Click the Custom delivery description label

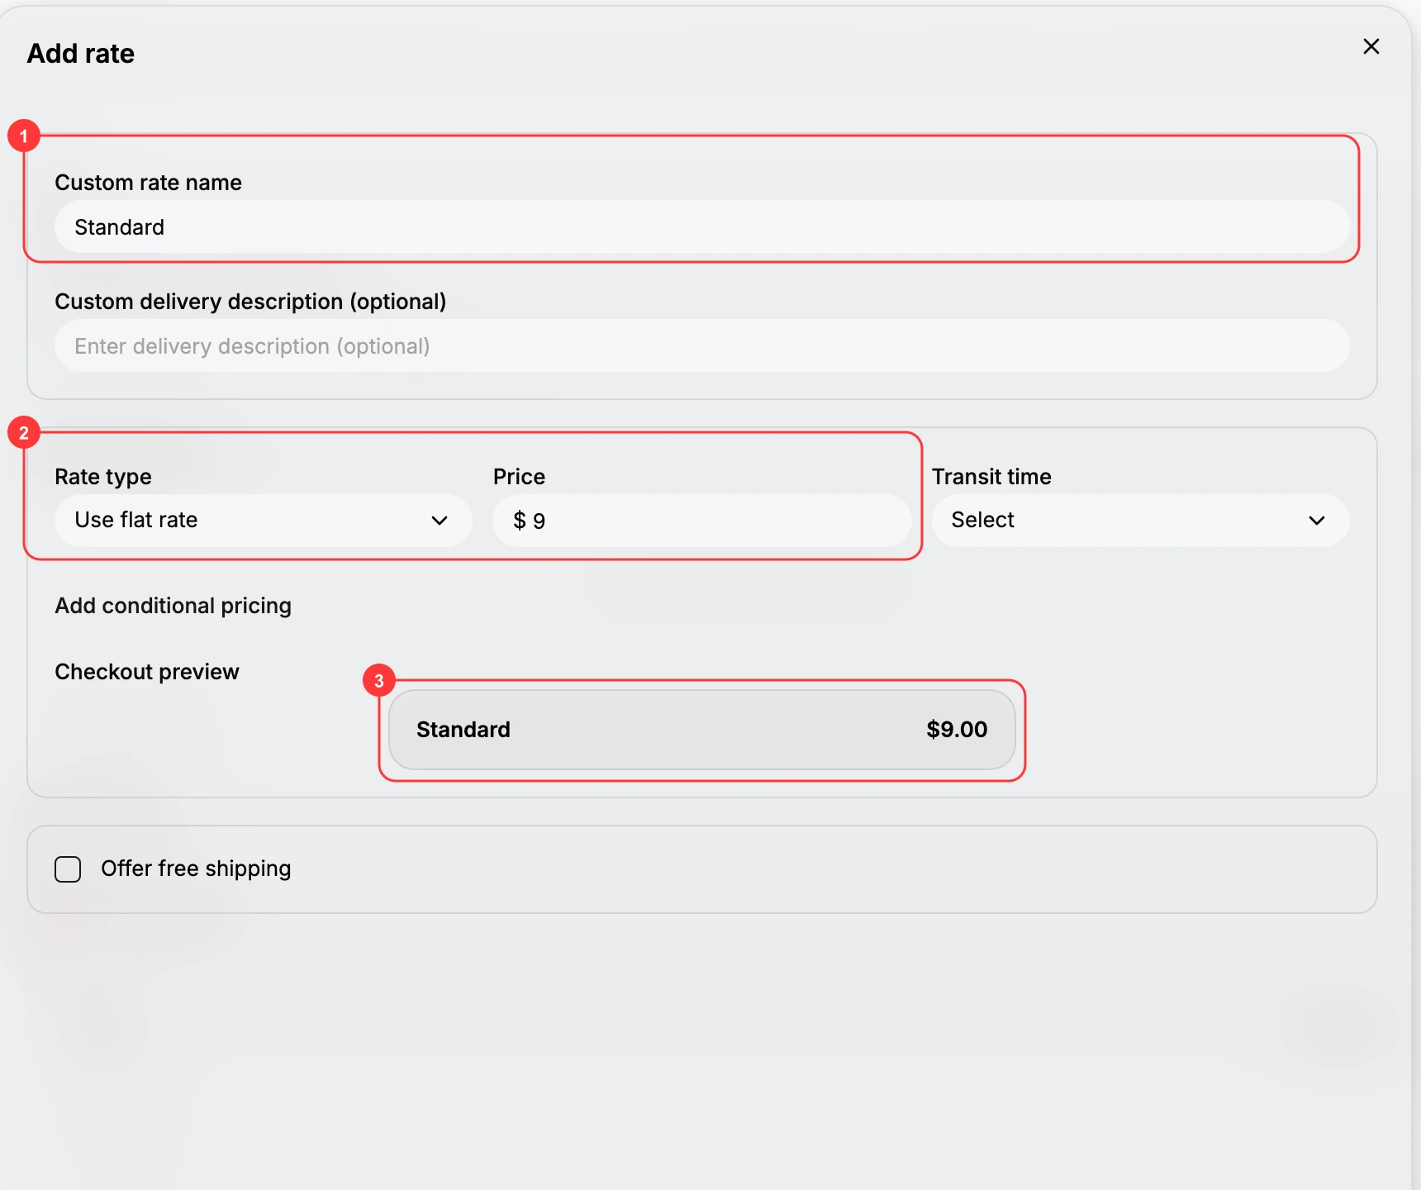click(250, 302)
